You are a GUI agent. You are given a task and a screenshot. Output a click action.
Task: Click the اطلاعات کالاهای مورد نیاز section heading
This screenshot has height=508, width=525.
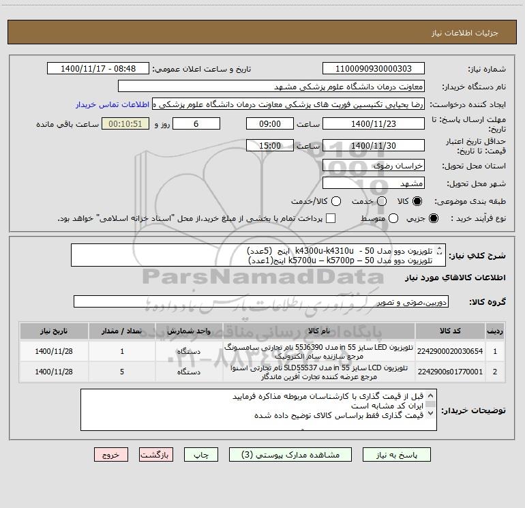pos(455,278)
